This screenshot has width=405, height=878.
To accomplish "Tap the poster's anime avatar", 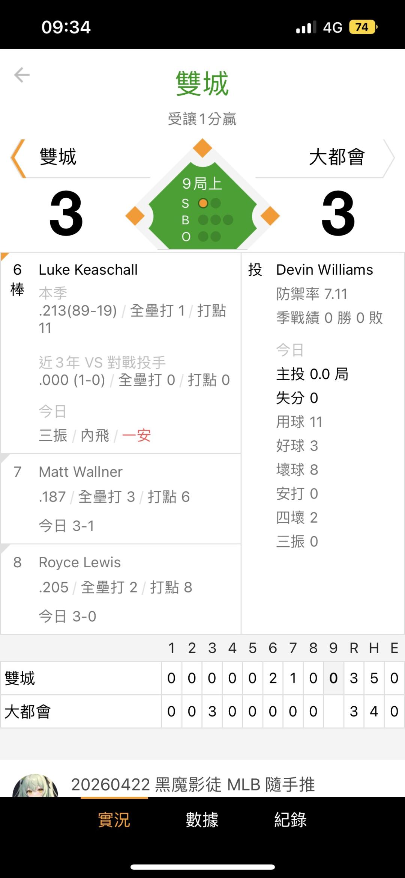I will coord(35,785).
